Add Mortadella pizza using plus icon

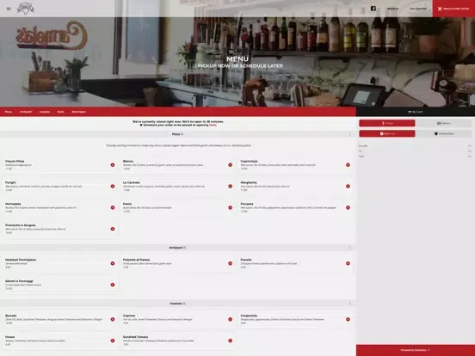pos(113,208)
